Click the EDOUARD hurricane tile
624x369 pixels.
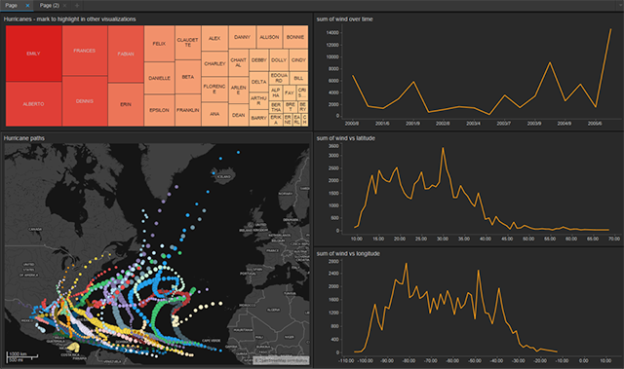pyautogui.click(x=279, y=78)
